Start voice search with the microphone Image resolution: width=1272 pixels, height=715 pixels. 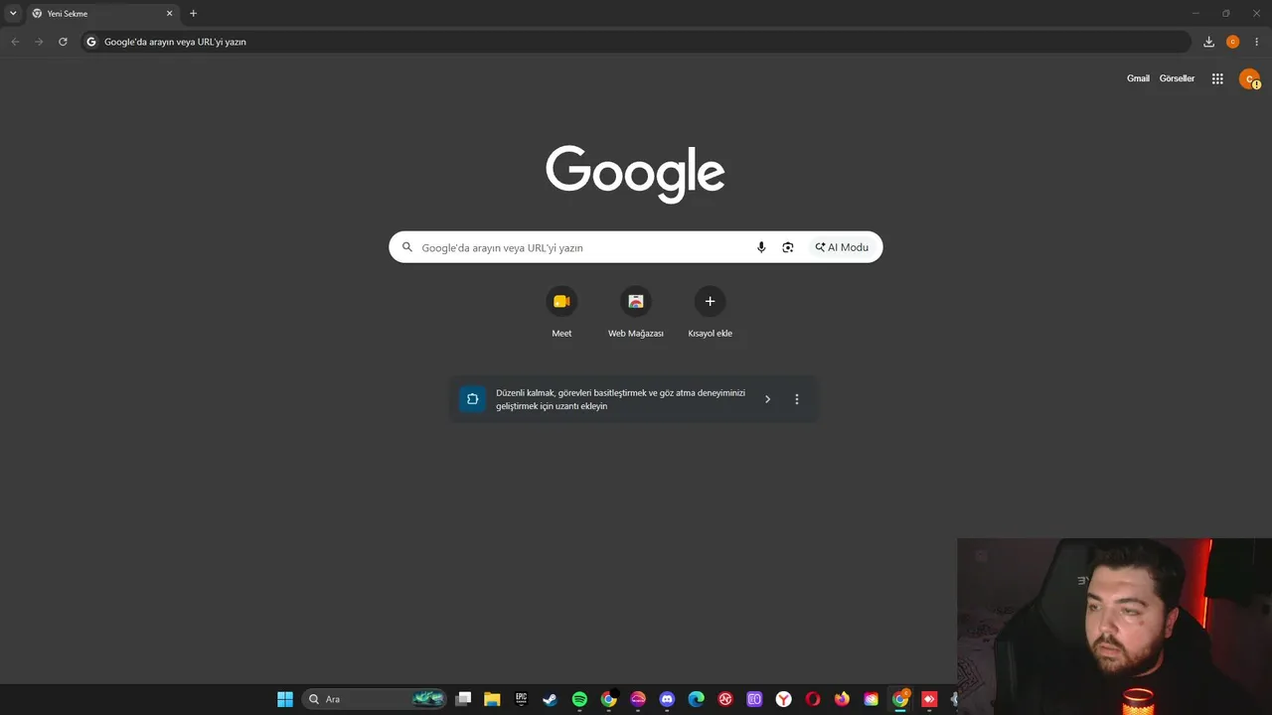tap(761, 247)
